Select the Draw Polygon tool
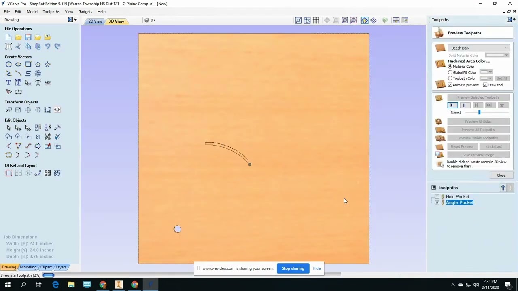 pyautogui.click(x=38, y=64)
